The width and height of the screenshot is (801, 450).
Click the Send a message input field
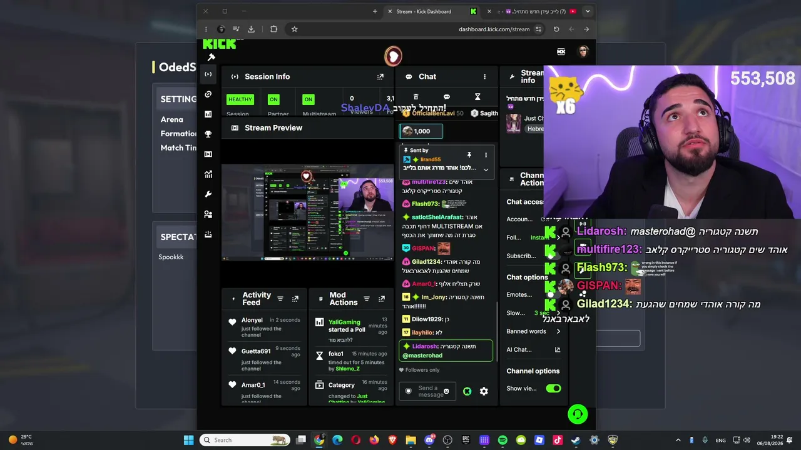coord(428,391)
